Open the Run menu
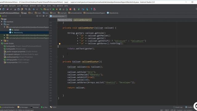The width and height of the screenshot is (197, 111). click(44, 6)
